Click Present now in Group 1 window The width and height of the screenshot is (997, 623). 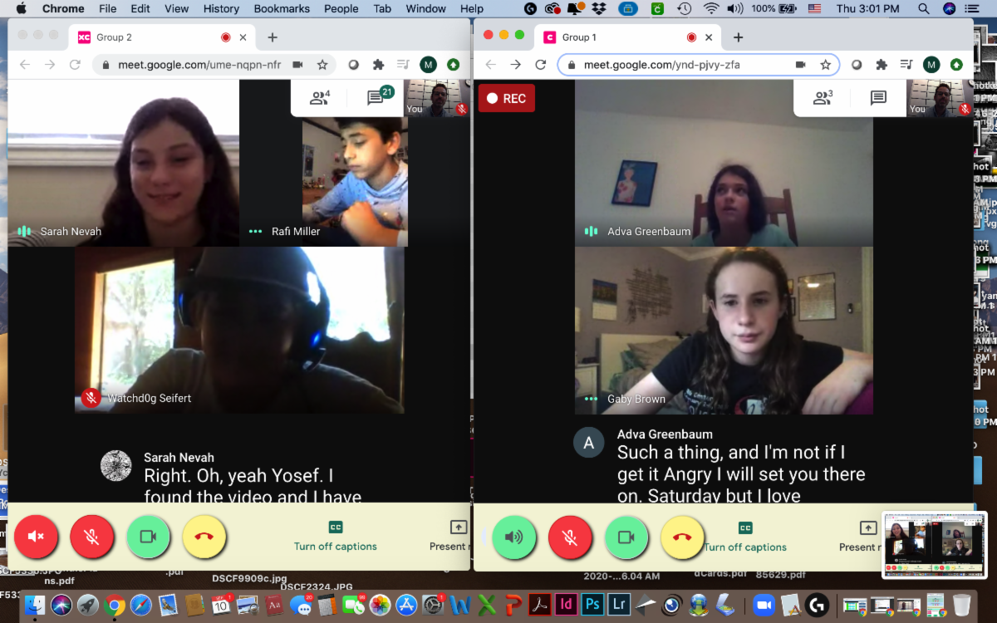[859, 537]
